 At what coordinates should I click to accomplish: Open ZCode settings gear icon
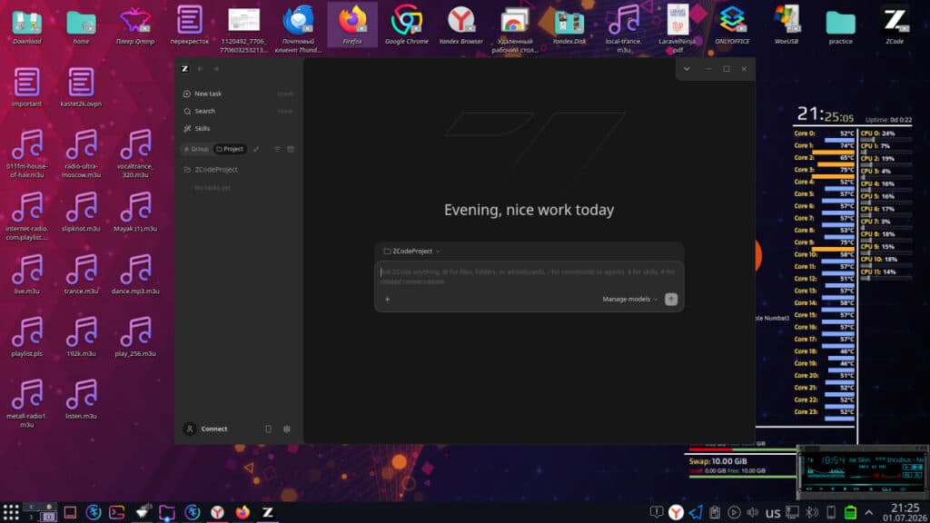pyautogui.click(x=287, y=429)
